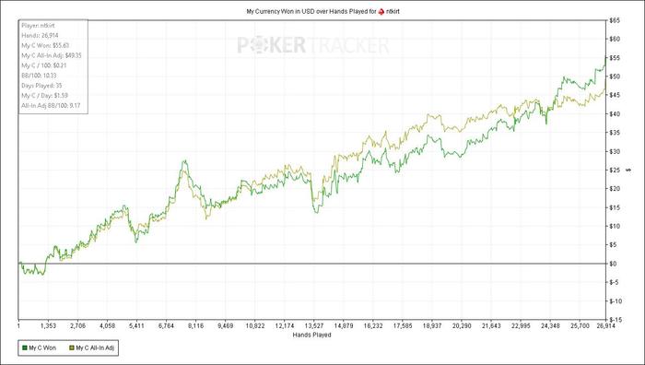Click the 'Days Played: 35' stat line
645x365 pixels.
coord(41,85)
